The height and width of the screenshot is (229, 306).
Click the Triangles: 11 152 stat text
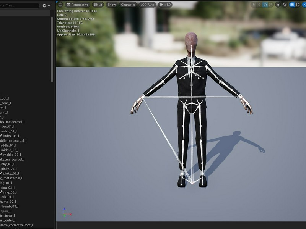pyautogui.click(x=70, y=23)
